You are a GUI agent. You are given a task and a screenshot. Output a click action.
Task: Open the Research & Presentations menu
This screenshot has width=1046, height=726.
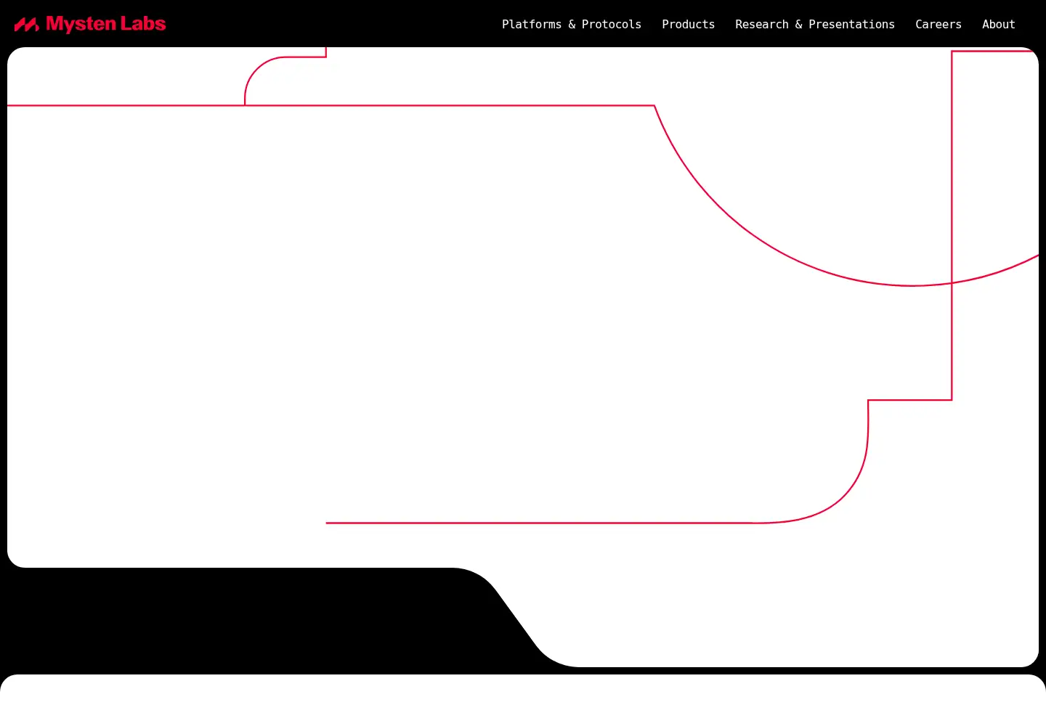[x=815, y=24]
